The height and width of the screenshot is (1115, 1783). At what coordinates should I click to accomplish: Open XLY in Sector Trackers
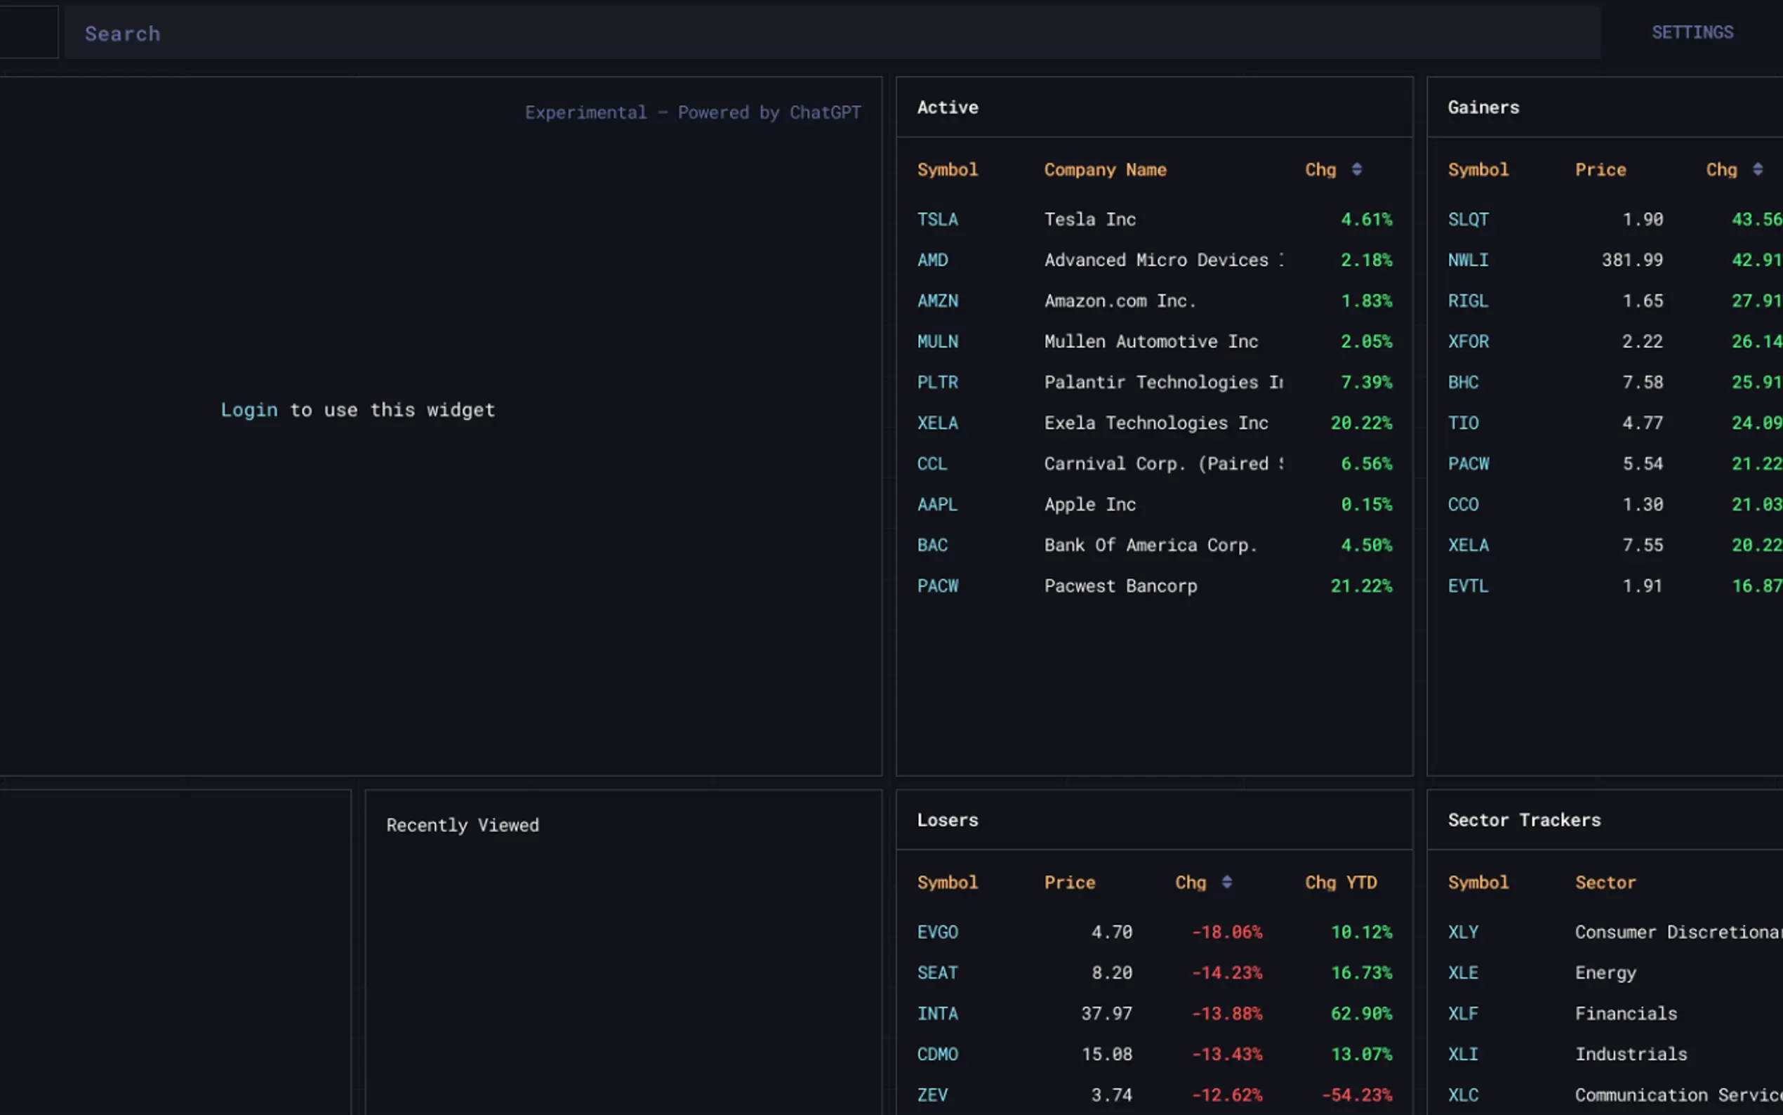(x=1462, y=932)
